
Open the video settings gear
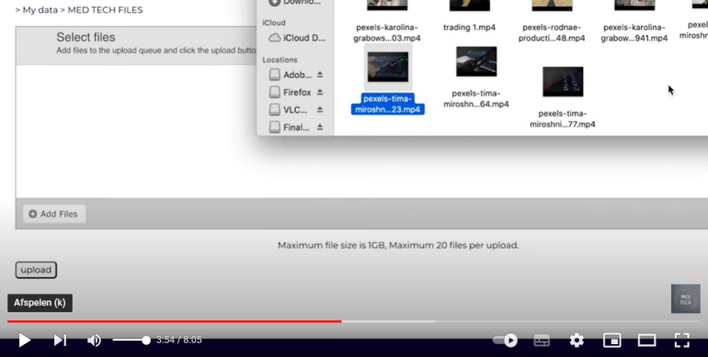click(x=577, y=340)
